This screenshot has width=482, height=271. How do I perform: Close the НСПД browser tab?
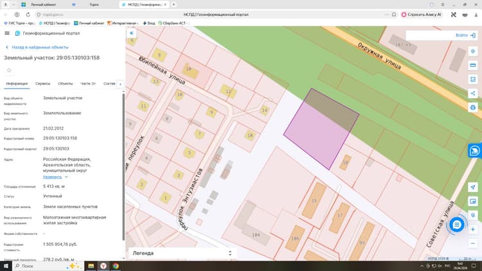pyautogui.click(x=165, y=4)
